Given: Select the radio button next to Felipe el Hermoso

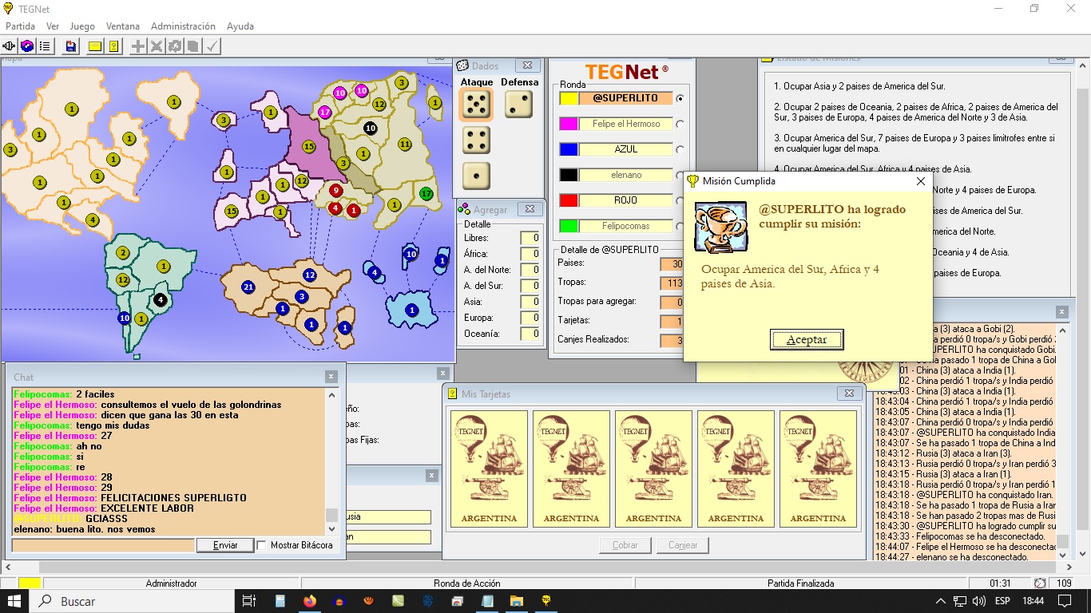Looking at the screenshot, I should click(x=680, y=124).
